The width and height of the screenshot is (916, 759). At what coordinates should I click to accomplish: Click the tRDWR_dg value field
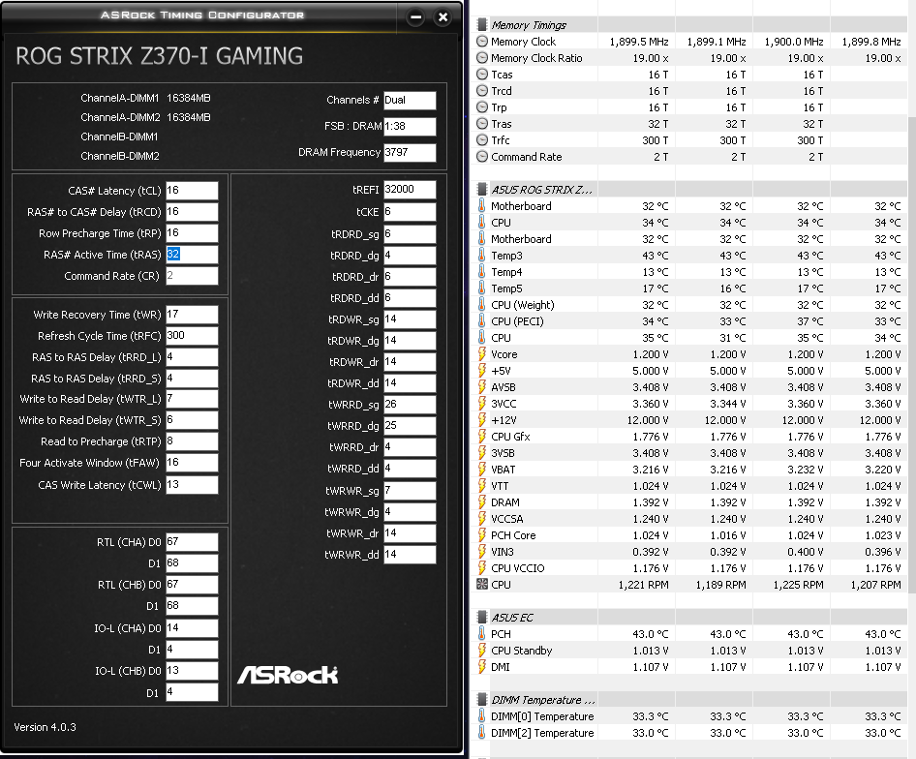click(x=410, y=340)
